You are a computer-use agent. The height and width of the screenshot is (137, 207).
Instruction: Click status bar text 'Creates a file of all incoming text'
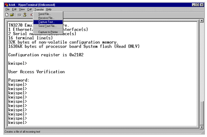pyautogui.click(x=22, y=132)
